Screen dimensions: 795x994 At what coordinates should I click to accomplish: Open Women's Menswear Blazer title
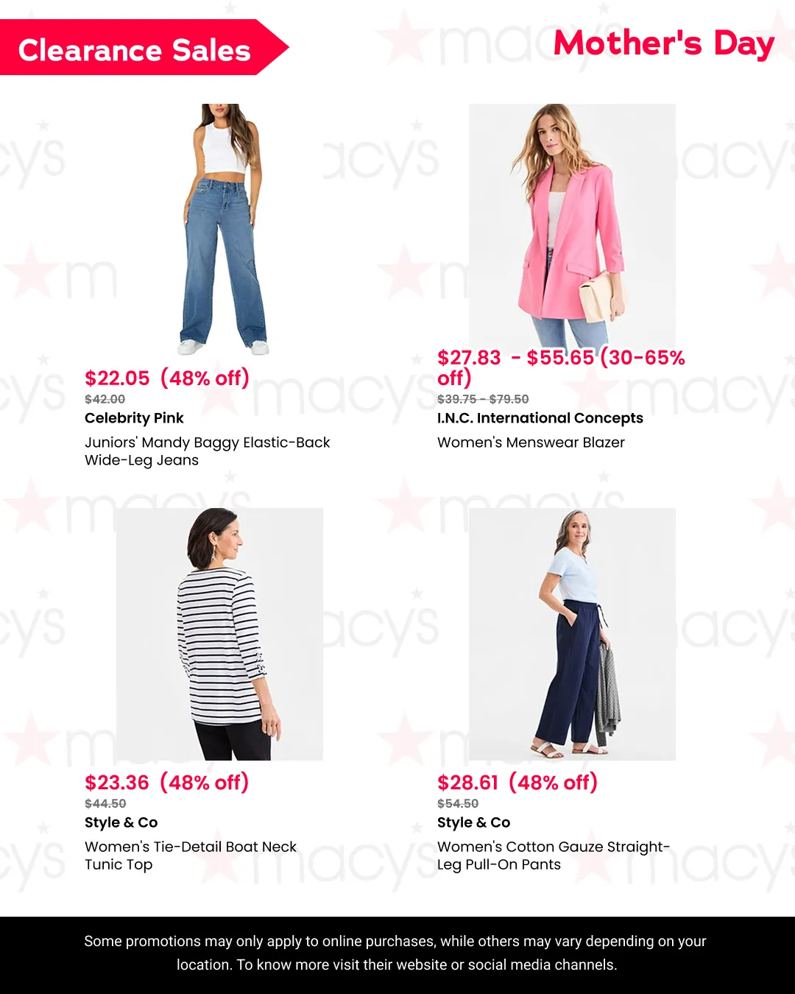[x=531, y=443]
